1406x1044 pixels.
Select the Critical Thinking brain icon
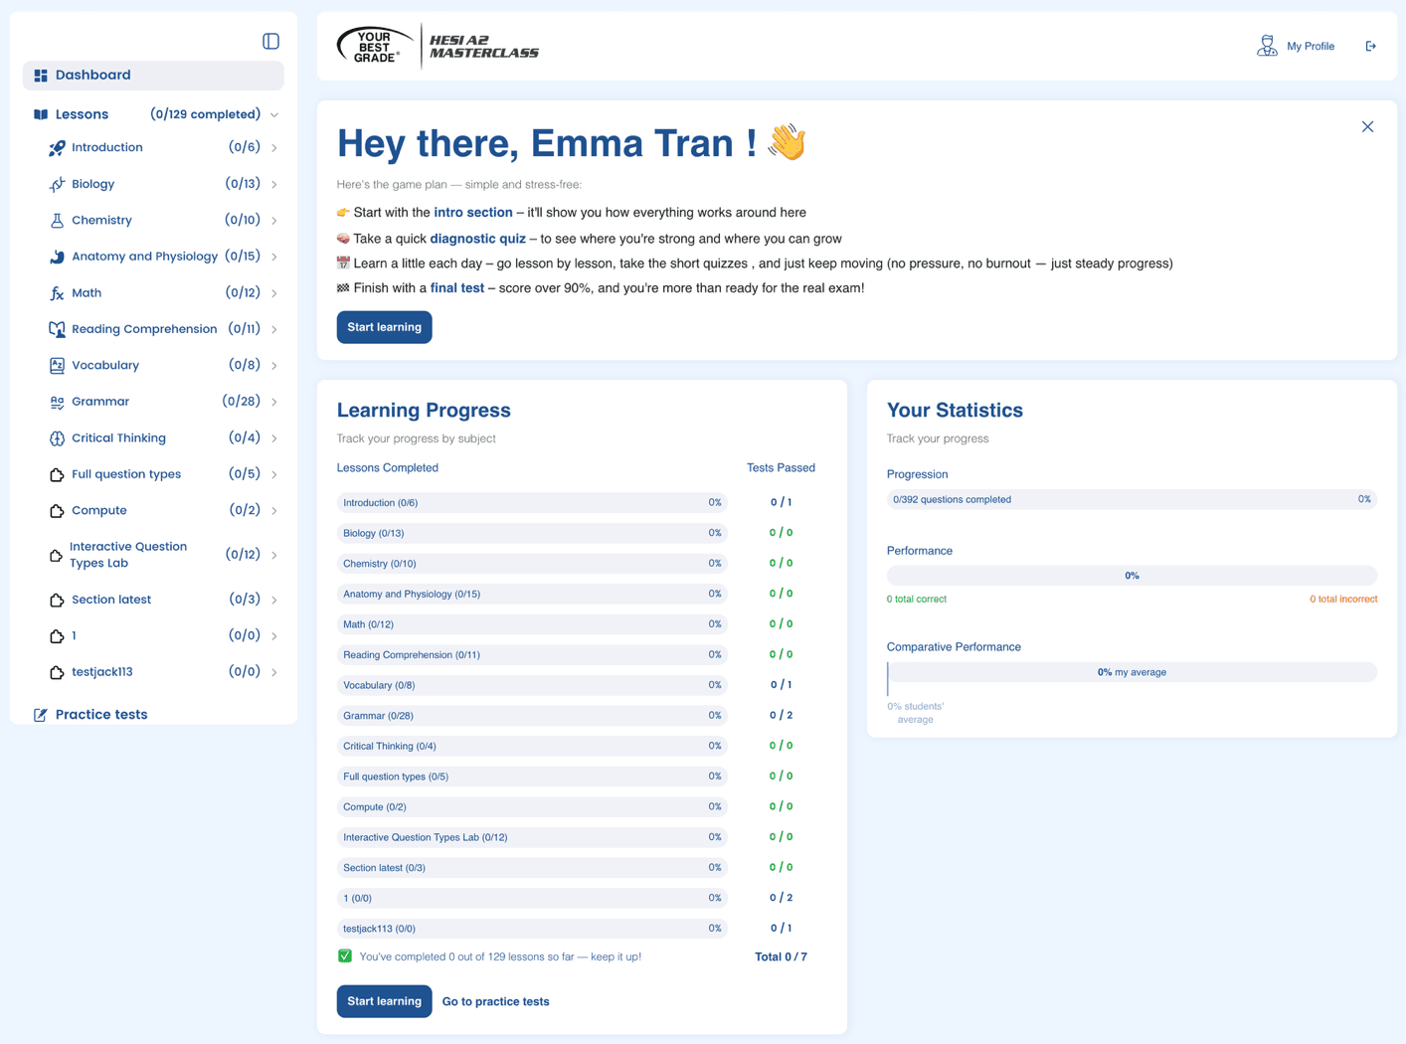click(x=57, y=438)
